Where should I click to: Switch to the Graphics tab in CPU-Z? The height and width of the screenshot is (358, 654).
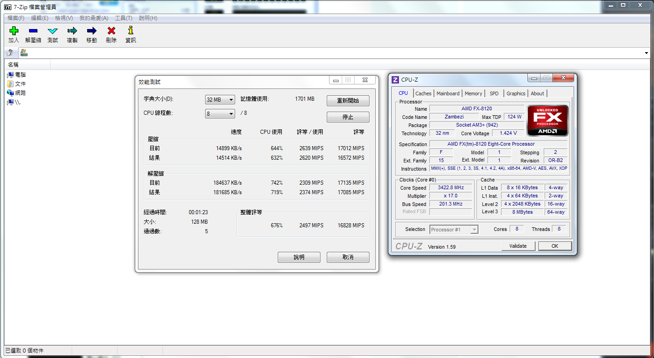[x=516, y=93]
